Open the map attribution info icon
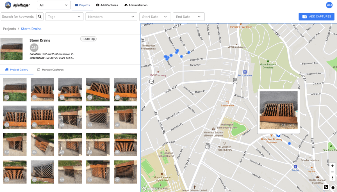Image resolution: width=337 pixels, height=192 pixels. (333, 188)
